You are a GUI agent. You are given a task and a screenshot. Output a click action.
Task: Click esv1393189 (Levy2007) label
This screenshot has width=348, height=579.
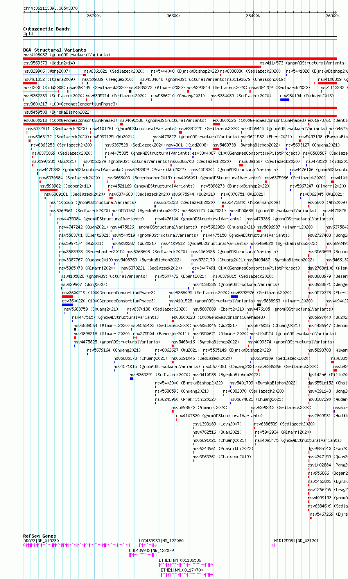217,424
